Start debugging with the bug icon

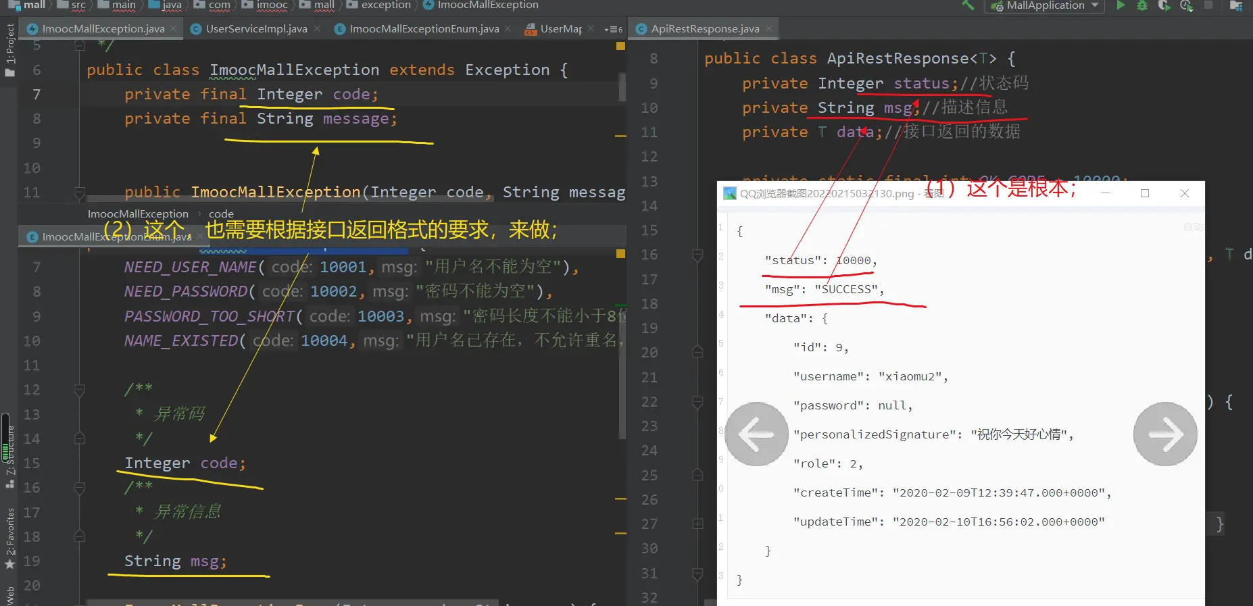1142,5
